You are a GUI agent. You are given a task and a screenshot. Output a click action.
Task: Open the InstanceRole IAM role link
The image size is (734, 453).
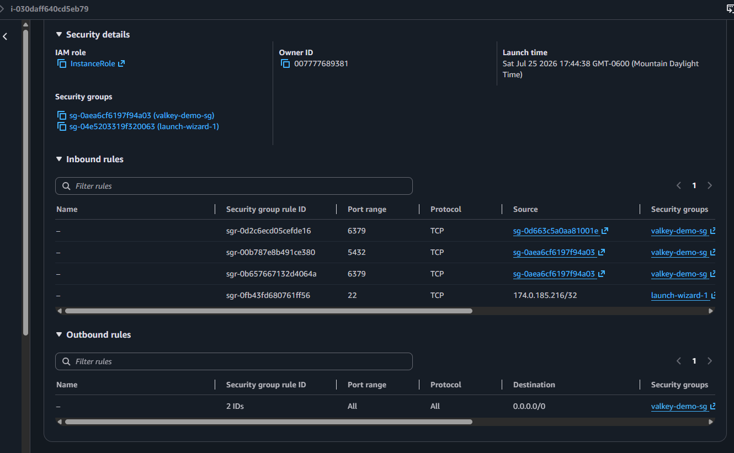[x=93, y=63]
